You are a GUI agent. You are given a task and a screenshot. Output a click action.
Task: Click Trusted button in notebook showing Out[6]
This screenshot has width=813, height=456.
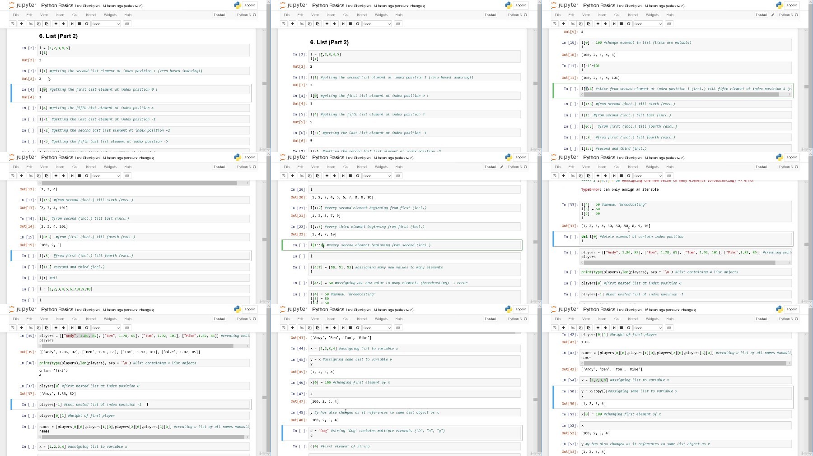point(490,15)
